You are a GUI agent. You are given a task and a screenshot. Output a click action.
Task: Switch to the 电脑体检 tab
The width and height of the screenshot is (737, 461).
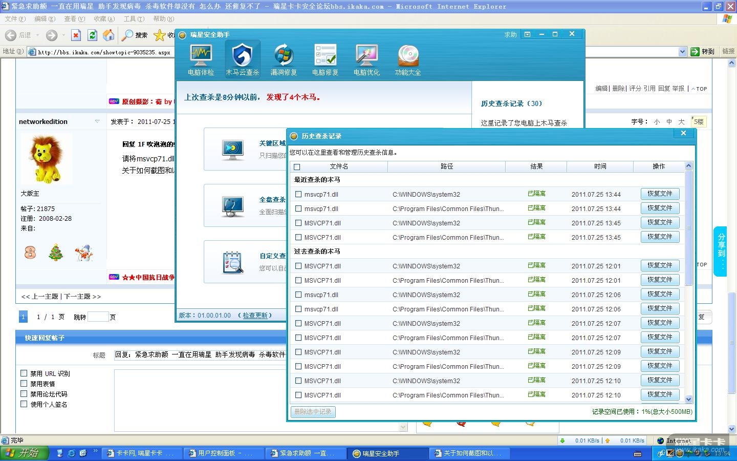[201, 60]
